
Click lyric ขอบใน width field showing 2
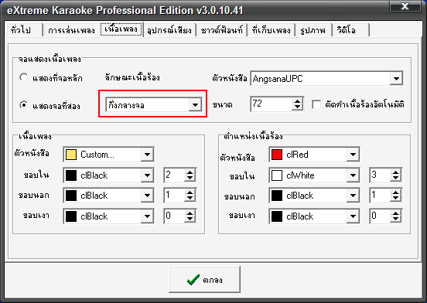click(x=174, y=175)
